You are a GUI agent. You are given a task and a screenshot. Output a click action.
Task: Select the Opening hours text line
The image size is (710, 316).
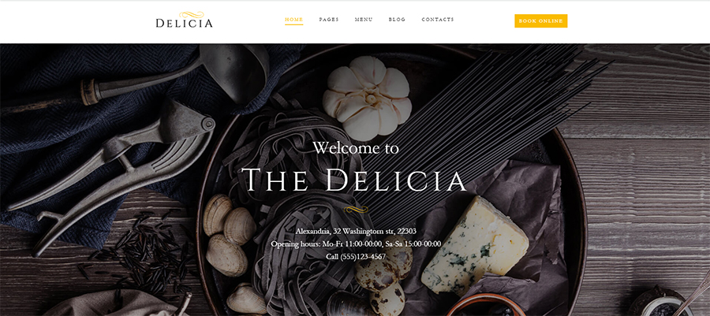pos(356,244)
